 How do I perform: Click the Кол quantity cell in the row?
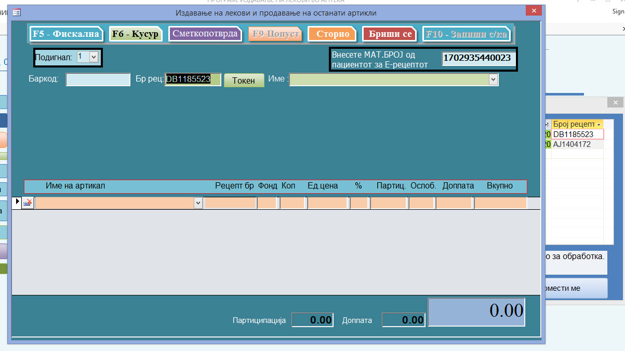(292, 203)
